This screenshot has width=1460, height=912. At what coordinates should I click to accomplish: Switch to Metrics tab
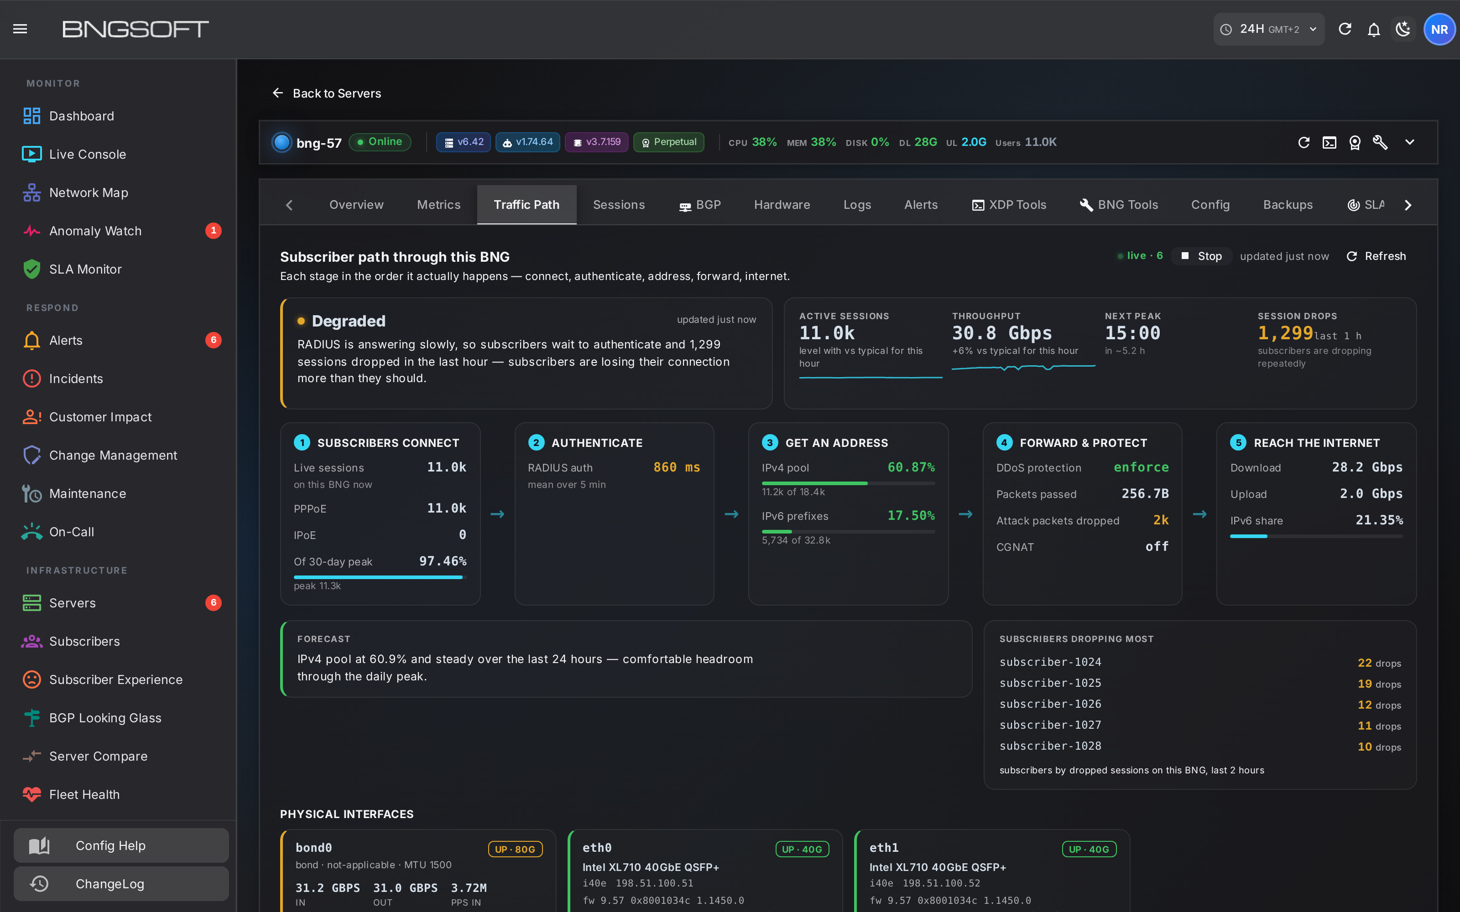pos(438,205)
